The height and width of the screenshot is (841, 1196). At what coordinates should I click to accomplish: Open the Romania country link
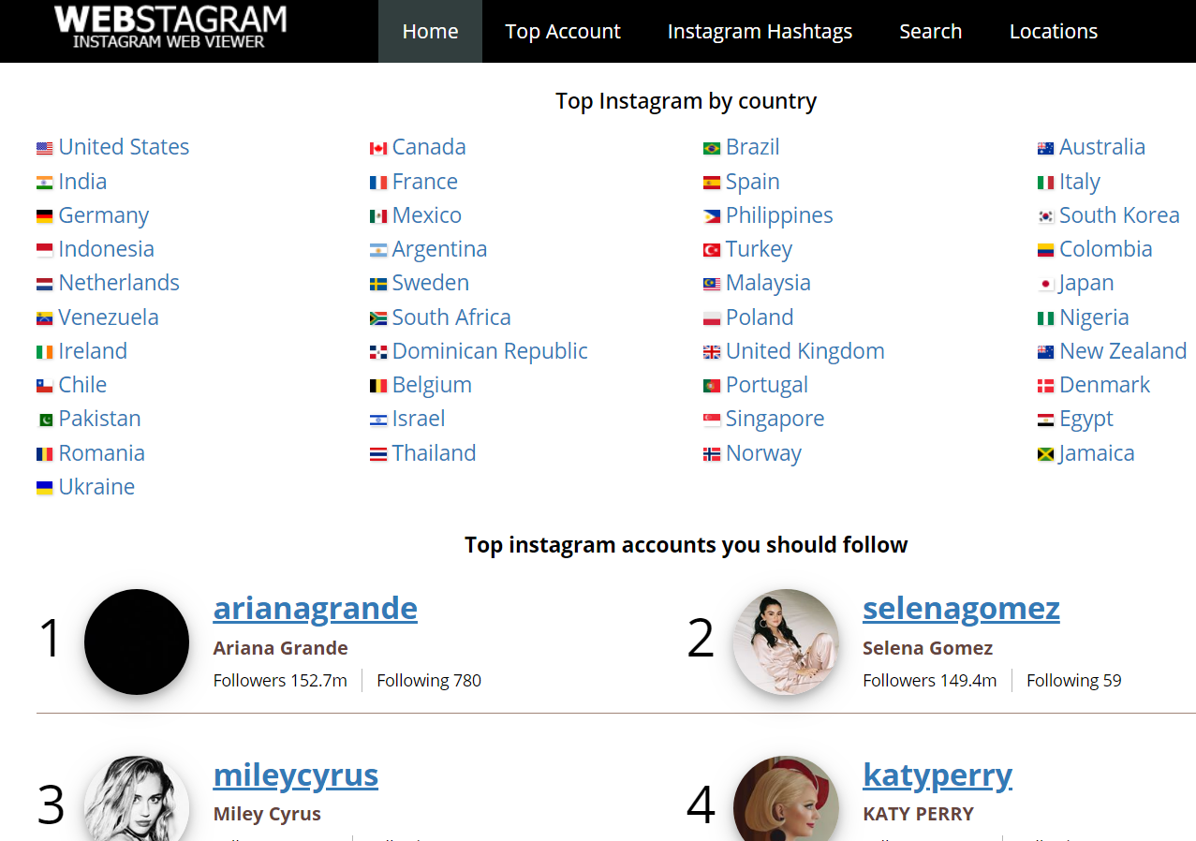[x=101, y=453]
